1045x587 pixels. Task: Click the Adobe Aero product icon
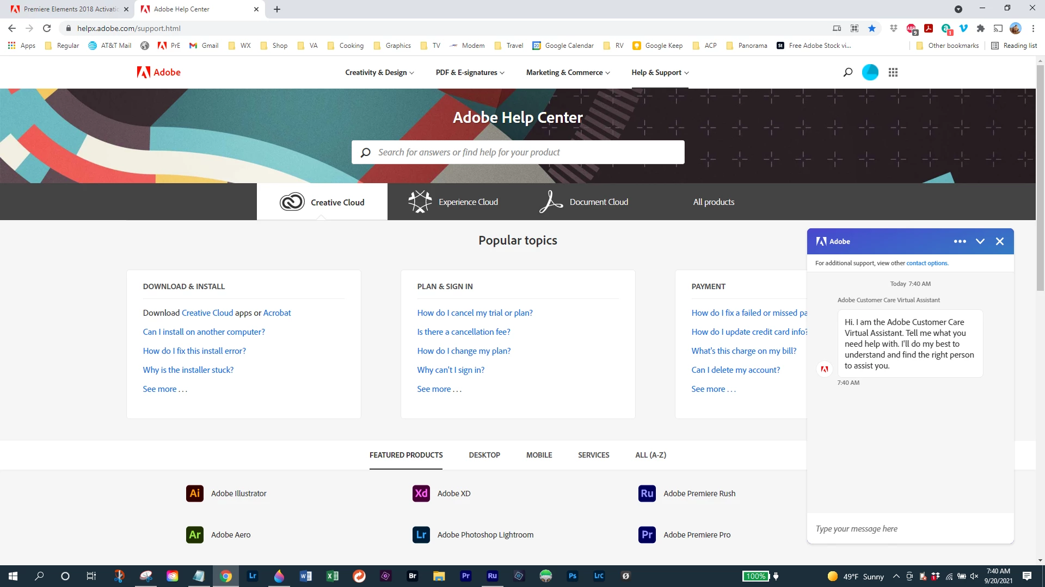tap(194, 535)
